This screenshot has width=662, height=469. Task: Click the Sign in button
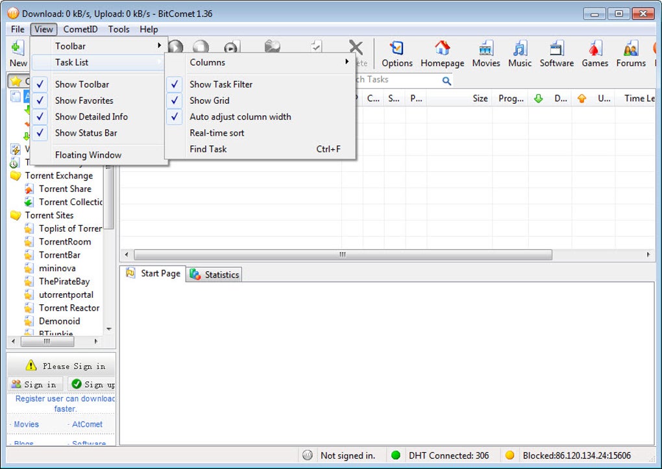pyautogui.click(x=36, y=384)
